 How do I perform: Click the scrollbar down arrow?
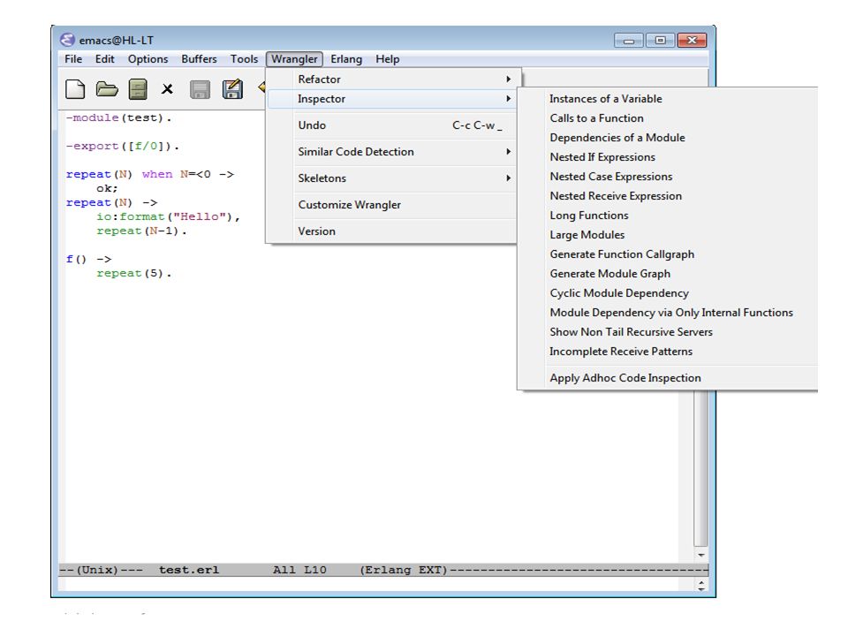pyautogui.click(x=700, y=555)
